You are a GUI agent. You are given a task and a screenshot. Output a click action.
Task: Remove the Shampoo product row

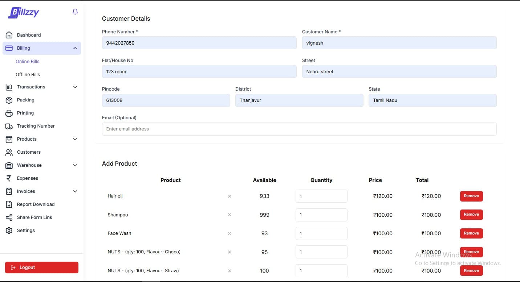pos(471,215)
